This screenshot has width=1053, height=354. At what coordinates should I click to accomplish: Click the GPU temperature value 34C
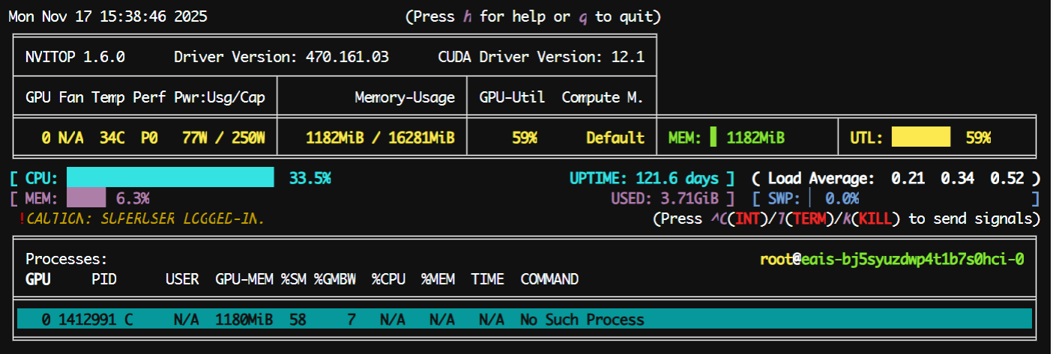tap(112, 138)
